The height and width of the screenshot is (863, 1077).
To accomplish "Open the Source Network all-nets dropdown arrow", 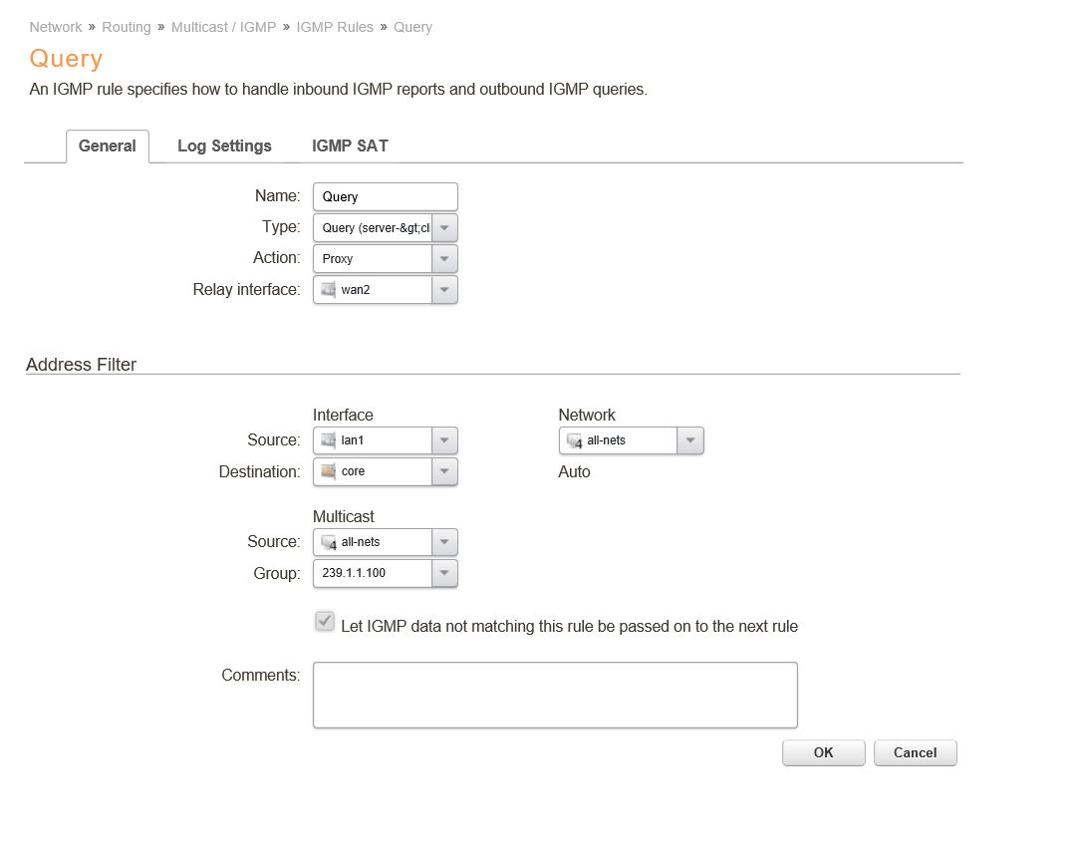I will click(690, 439).
